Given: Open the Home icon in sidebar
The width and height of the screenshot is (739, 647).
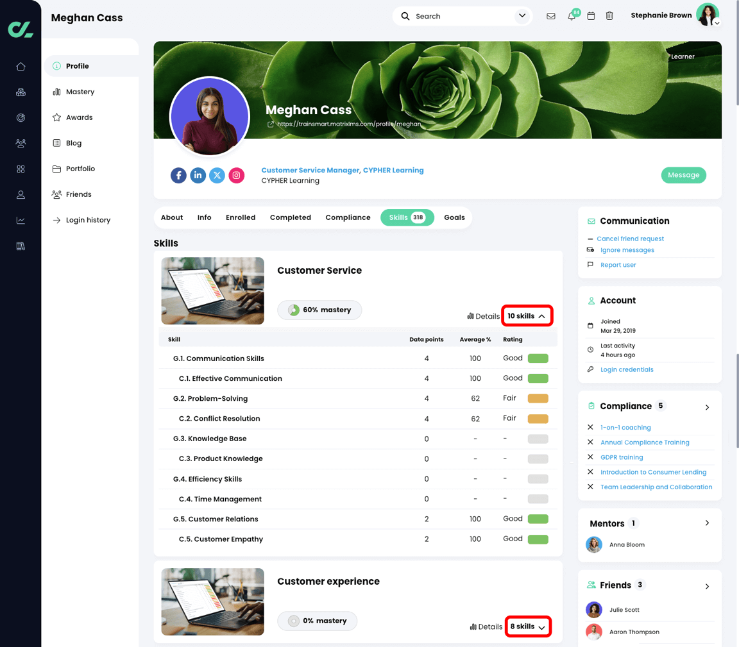Looking at the screenshot, I should coord(21,66).
